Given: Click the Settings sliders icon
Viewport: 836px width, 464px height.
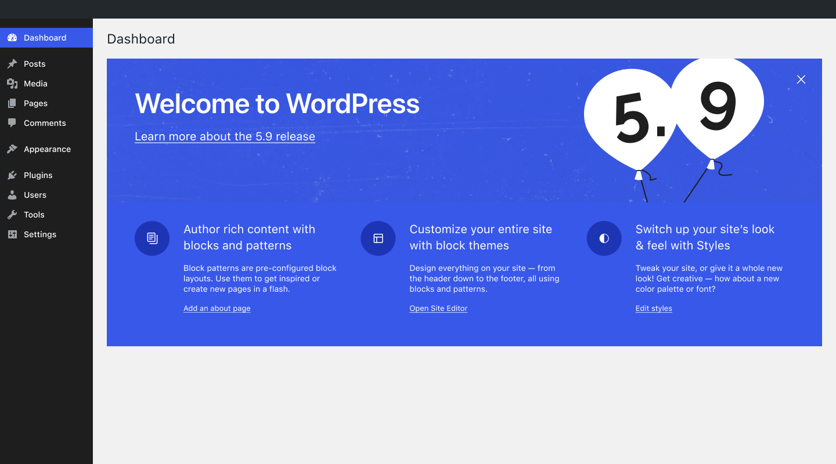Looking at the screenshot, I should point(12,234).
